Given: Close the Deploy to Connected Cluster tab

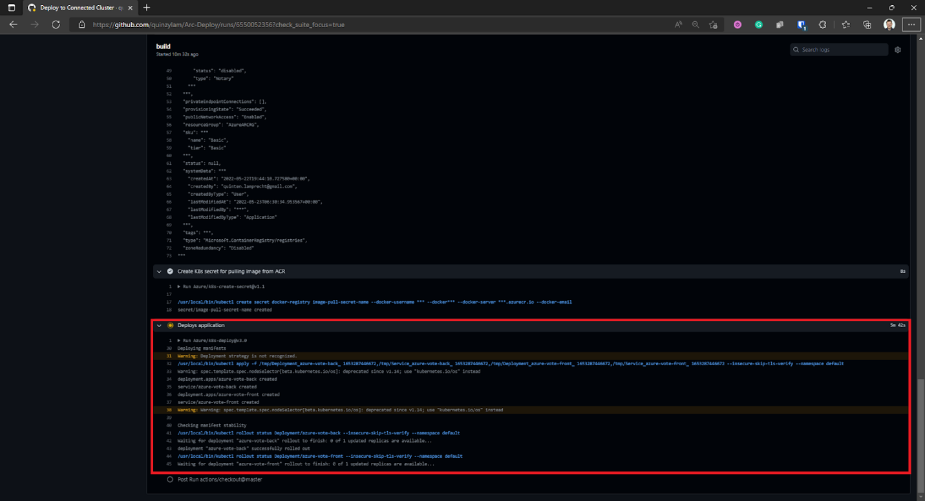Looking at the screenshot, I should pos(129,8).
